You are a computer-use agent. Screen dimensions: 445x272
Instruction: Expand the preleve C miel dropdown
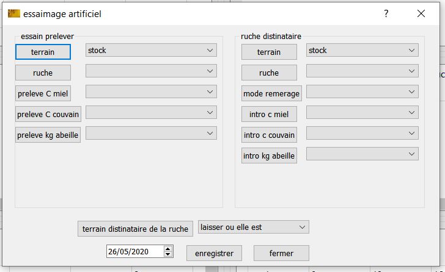[x=151, y=92]
